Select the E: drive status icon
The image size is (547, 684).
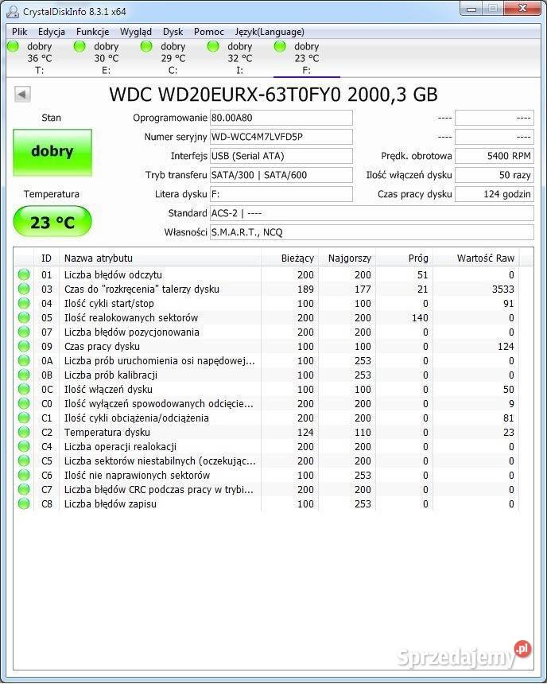pyautogui.click(x=80, y=47)
